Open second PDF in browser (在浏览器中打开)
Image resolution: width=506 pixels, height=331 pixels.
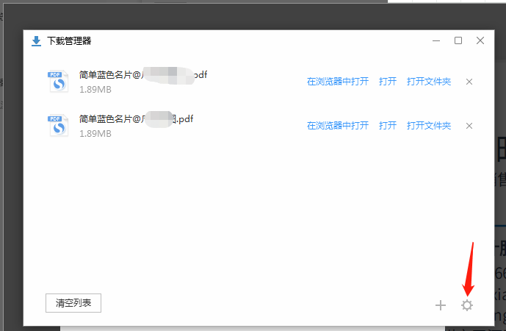[338, 126]
